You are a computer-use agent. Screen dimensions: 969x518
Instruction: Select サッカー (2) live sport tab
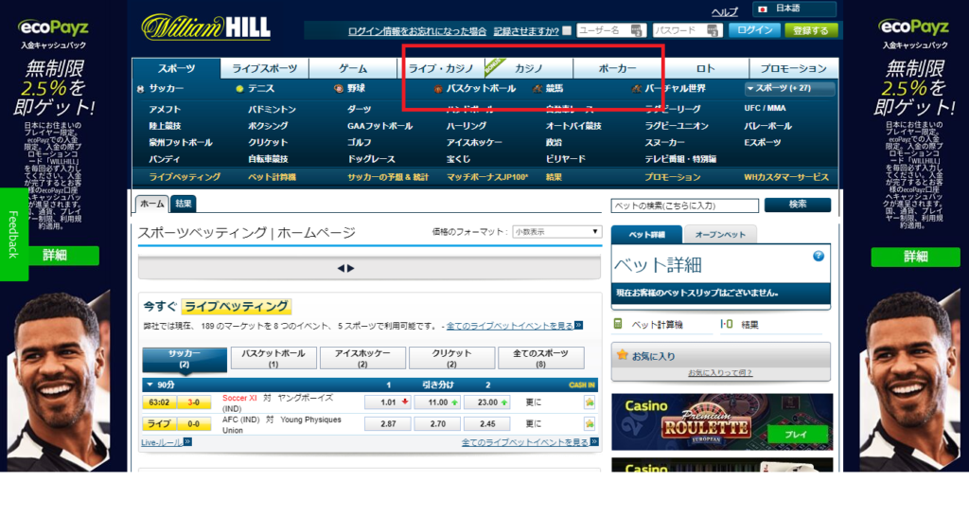[x=185, y=359]
